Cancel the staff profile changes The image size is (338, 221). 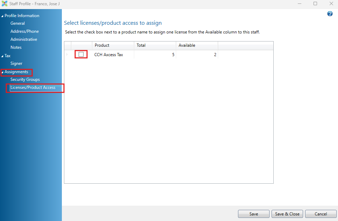(321, 214)
